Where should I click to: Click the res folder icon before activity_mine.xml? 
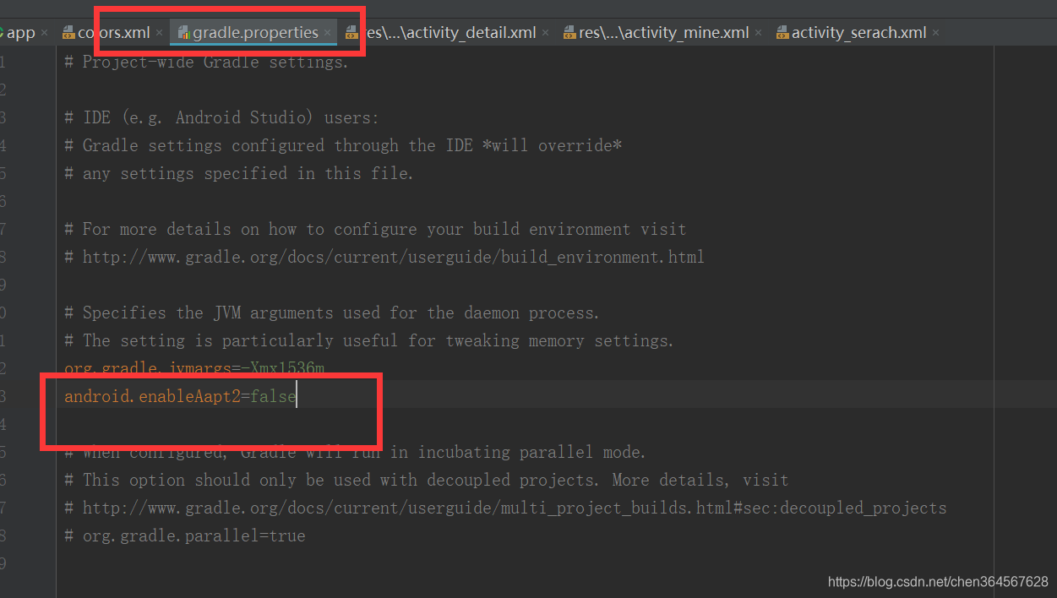click(x=569, y=32)
